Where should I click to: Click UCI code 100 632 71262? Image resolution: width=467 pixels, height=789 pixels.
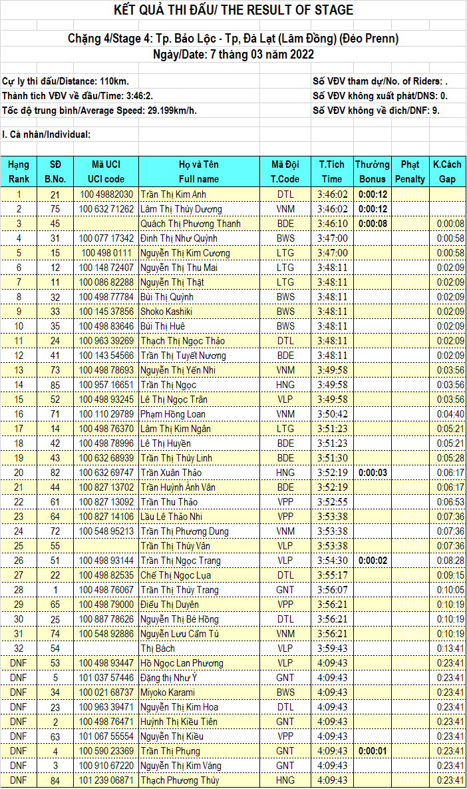coord(106,209)
